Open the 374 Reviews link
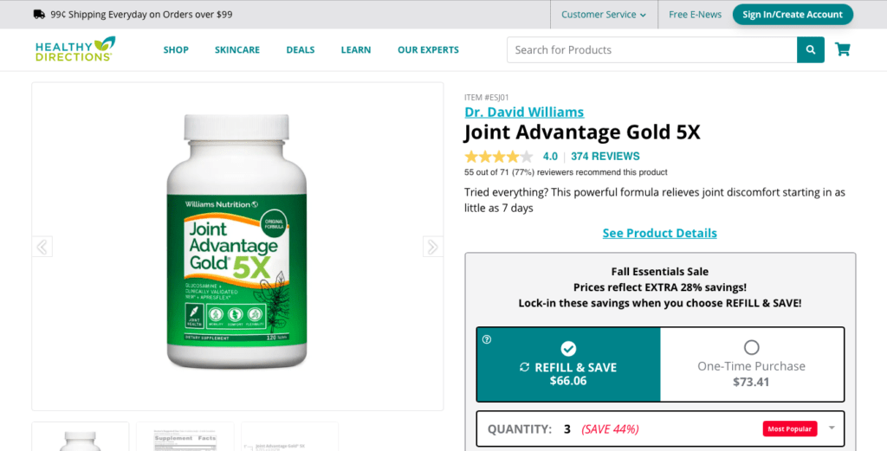This screenshot has height=451, width=887. 605,157
